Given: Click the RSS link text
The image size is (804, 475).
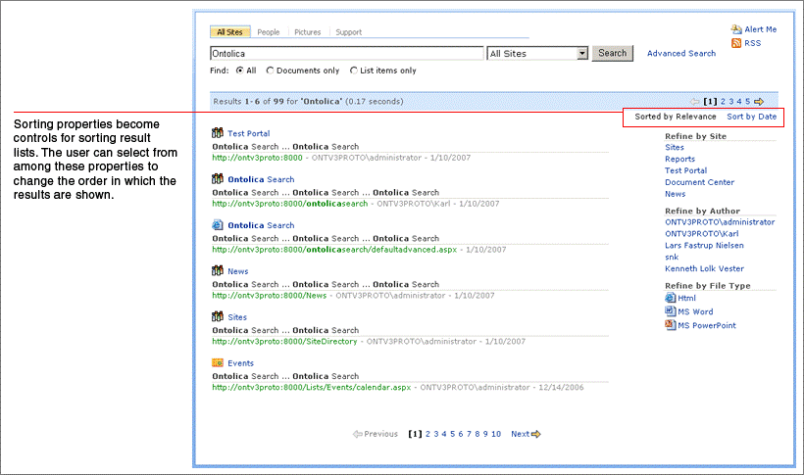Looking at the screenshot, I should [x=752, y=43].
